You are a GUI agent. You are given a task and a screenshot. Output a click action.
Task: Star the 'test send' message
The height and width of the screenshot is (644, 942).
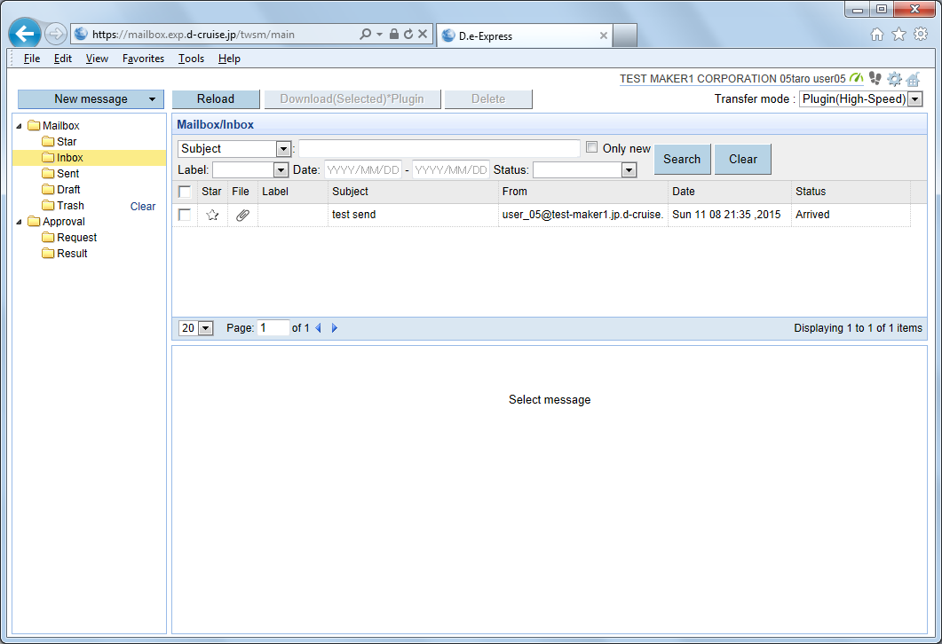[212, 215]
